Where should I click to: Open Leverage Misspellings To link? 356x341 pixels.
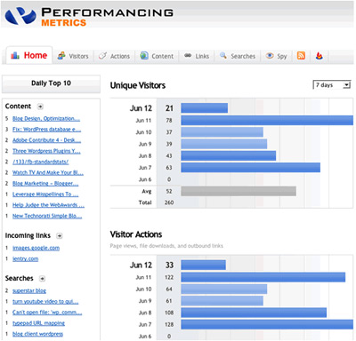point(45,194)
